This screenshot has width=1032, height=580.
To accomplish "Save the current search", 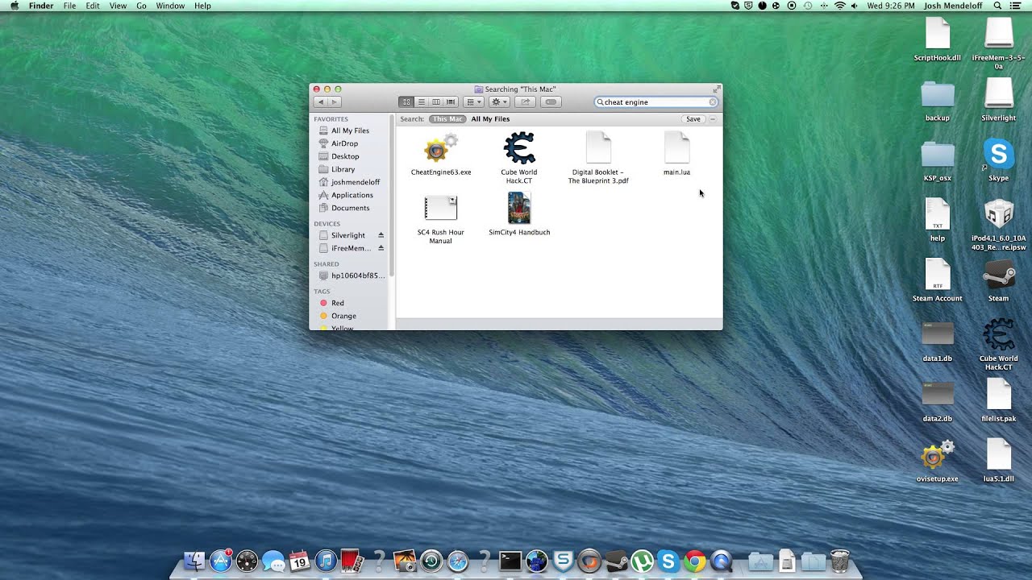I will (x=693, y=119).
